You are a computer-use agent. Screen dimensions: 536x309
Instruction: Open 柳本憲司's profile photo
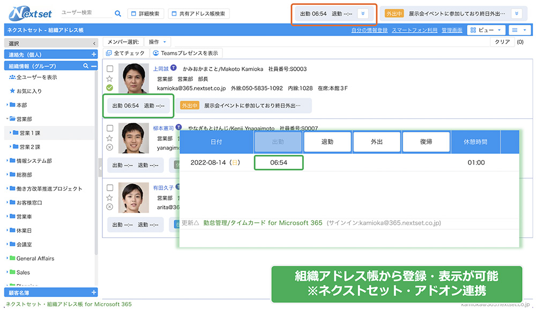coord(133,138)
